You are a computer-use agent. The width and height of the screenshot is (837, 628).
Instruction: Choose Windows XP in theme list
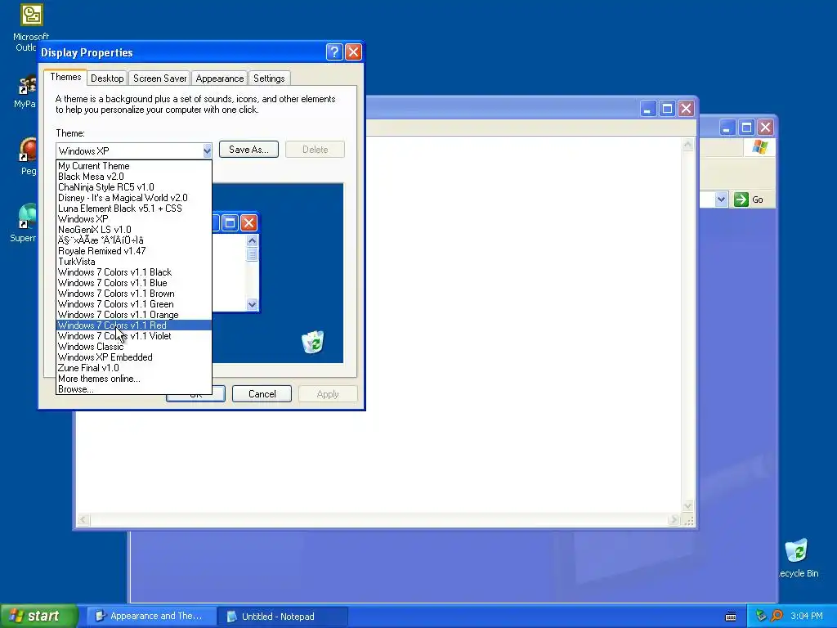point(134,219)
